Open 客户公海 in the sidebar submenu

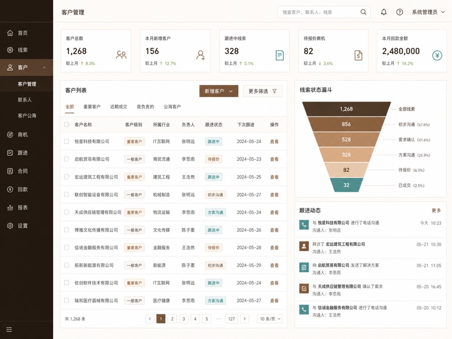click(27, 116)
